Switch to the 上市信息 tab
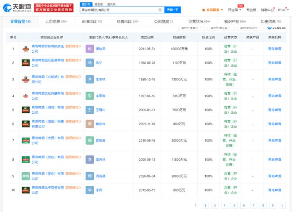 coord(56,22)
